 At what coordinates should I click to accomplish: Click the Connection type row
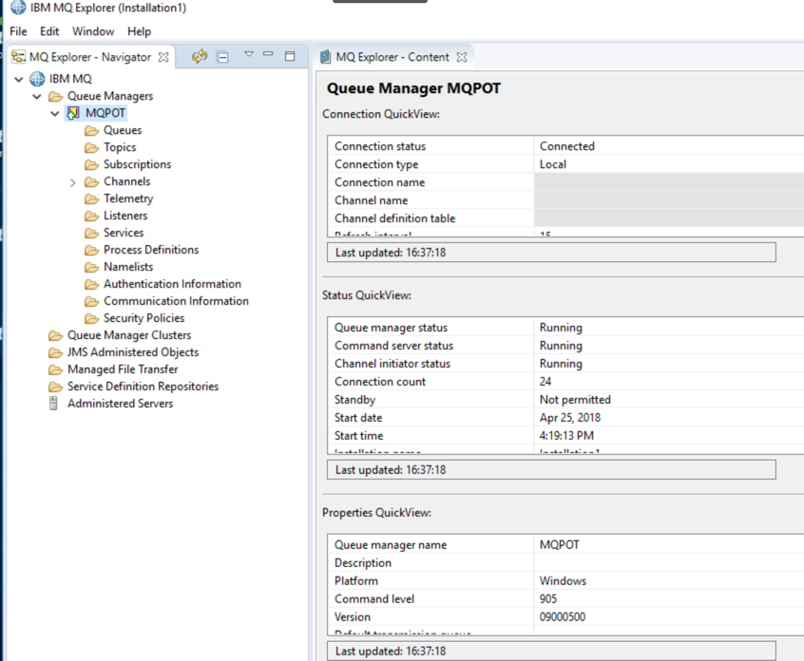click(x=566, y=164)
